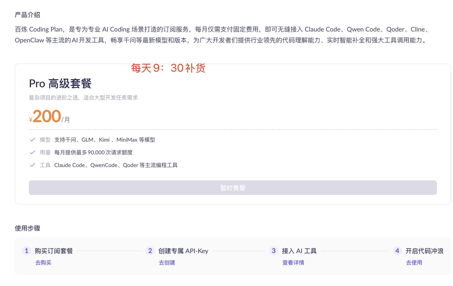Click the 创建专属 API-Key step label
Viewport: 453px width, 286px height.
tap(184, 251)
